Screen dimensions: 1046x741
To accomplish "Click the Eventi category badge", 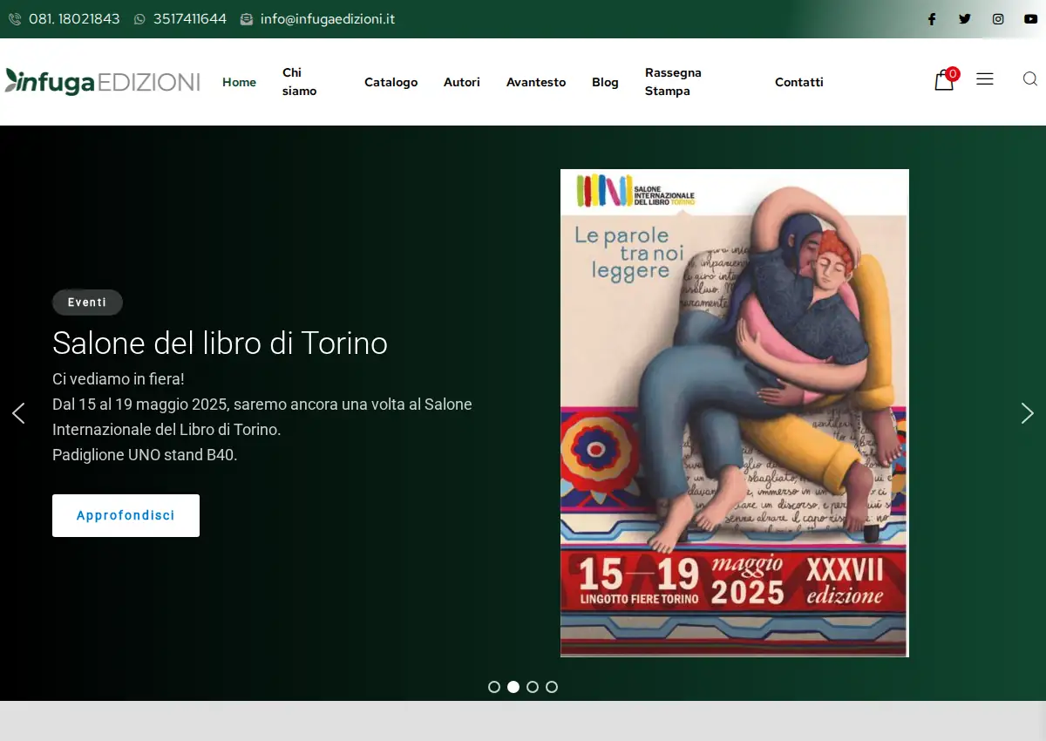I will point(87,303).
